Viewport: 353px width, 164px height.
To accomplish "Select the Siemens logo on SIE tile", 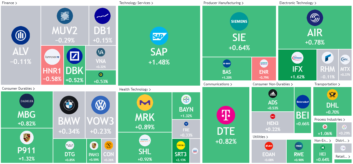I will pos(239,21).
